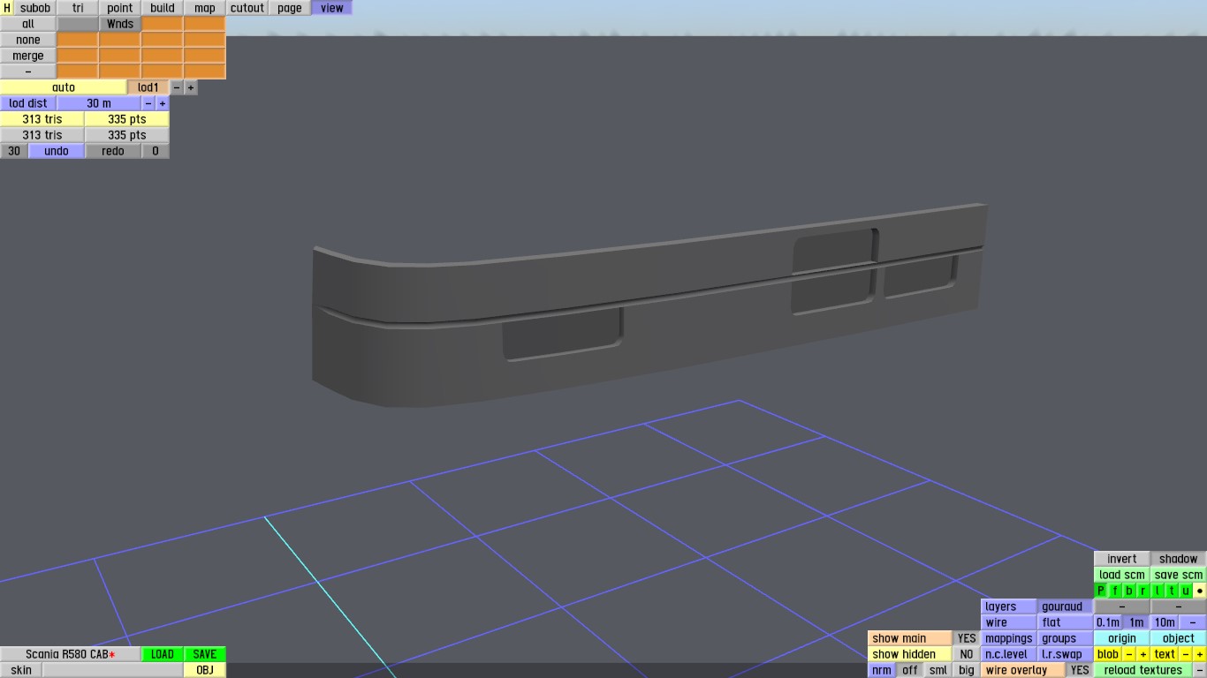Select the left view 'l' button

(x=1158, y=591)
